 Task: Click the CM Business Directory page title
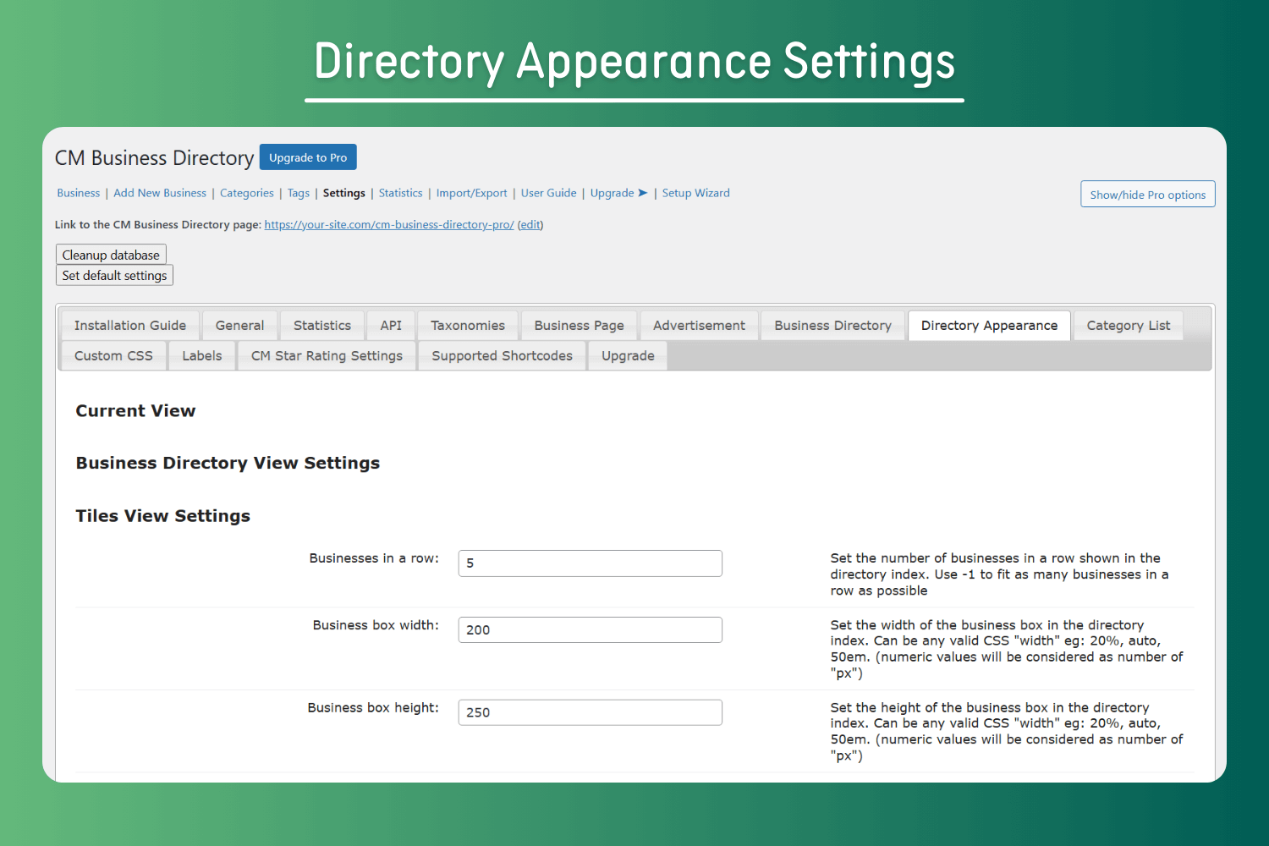(x=154, y=158)
